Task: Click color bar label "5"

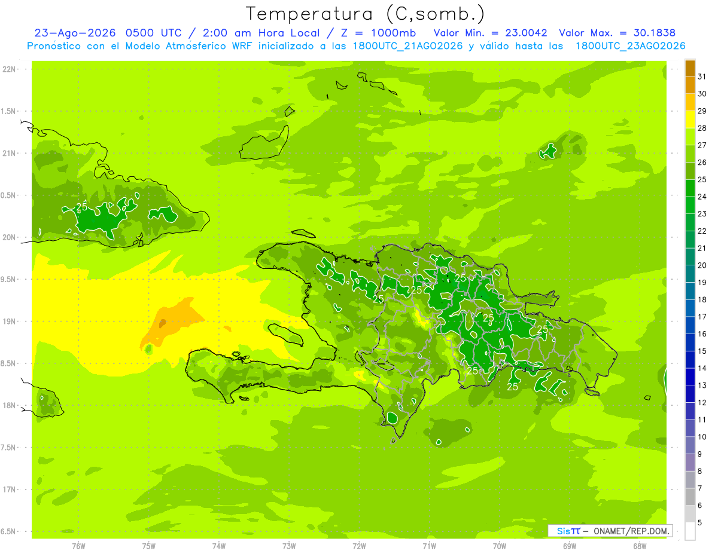Action: (x=700, y=522)
